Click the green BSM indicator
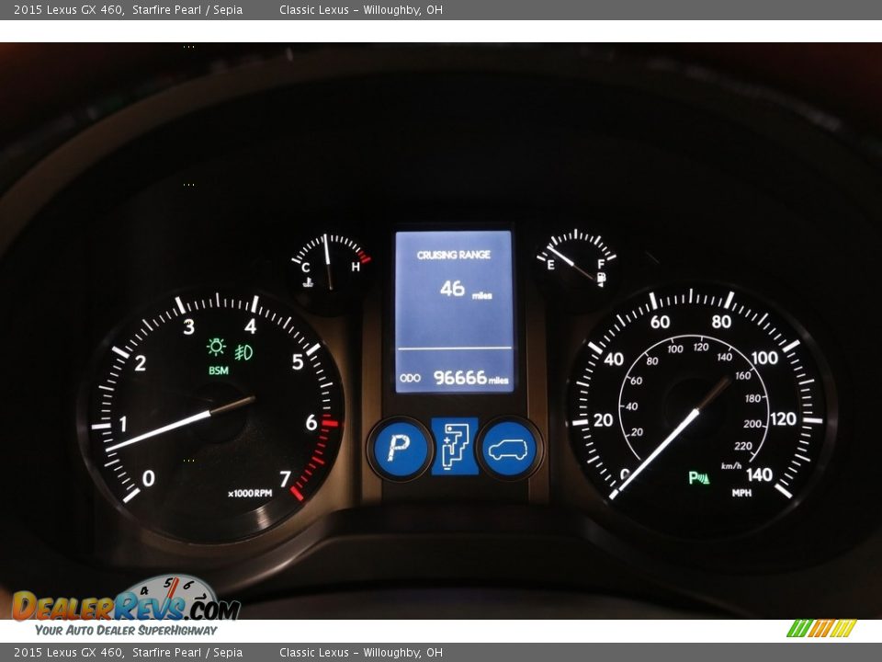Image resolution: width=882 pixels, height=662 pixels. click(x=219, y=371)
